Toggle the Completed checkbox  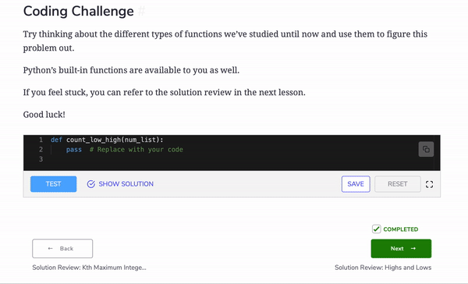click(377, 229)
